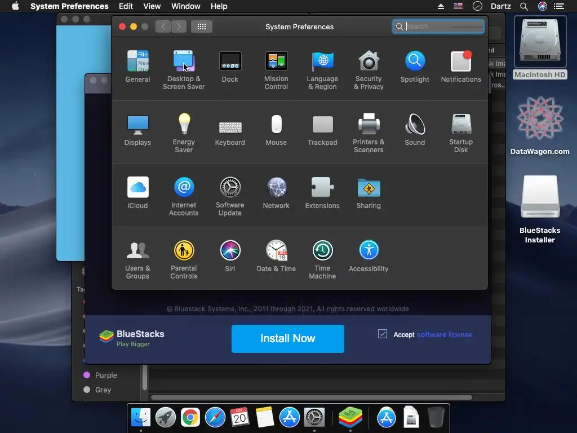Open Desktop & Screen Saver preferences
The width and height of the screenshot is (577, 433).
[x=184, y=70]
